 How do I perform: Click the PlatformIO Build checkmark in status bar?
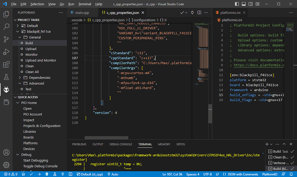tap(31, 174)
